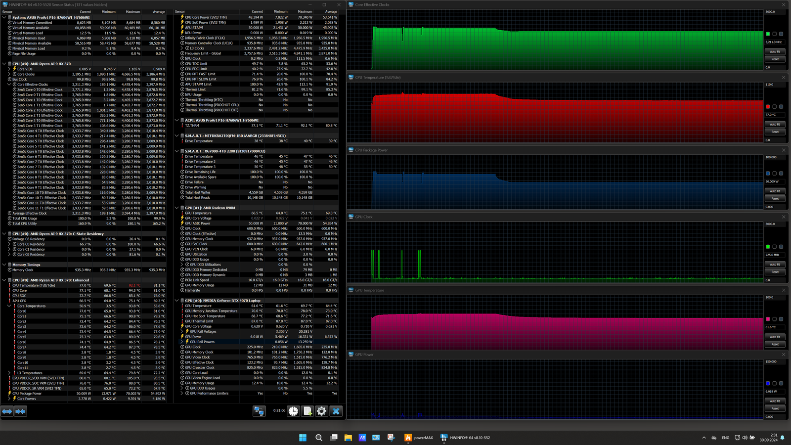791x445 pixels.
Task: Open Task View on the taskbar
Action: click(x=334, y=438)
